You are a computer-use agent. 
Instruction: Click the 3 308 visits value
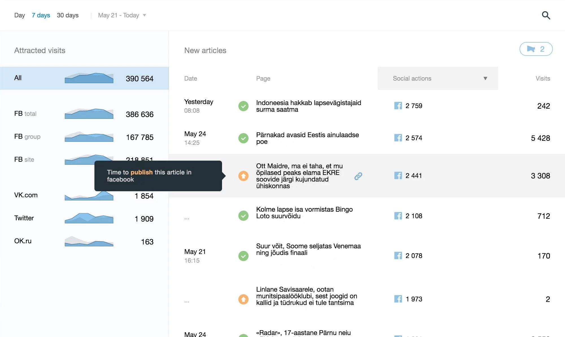click(540, 176)
